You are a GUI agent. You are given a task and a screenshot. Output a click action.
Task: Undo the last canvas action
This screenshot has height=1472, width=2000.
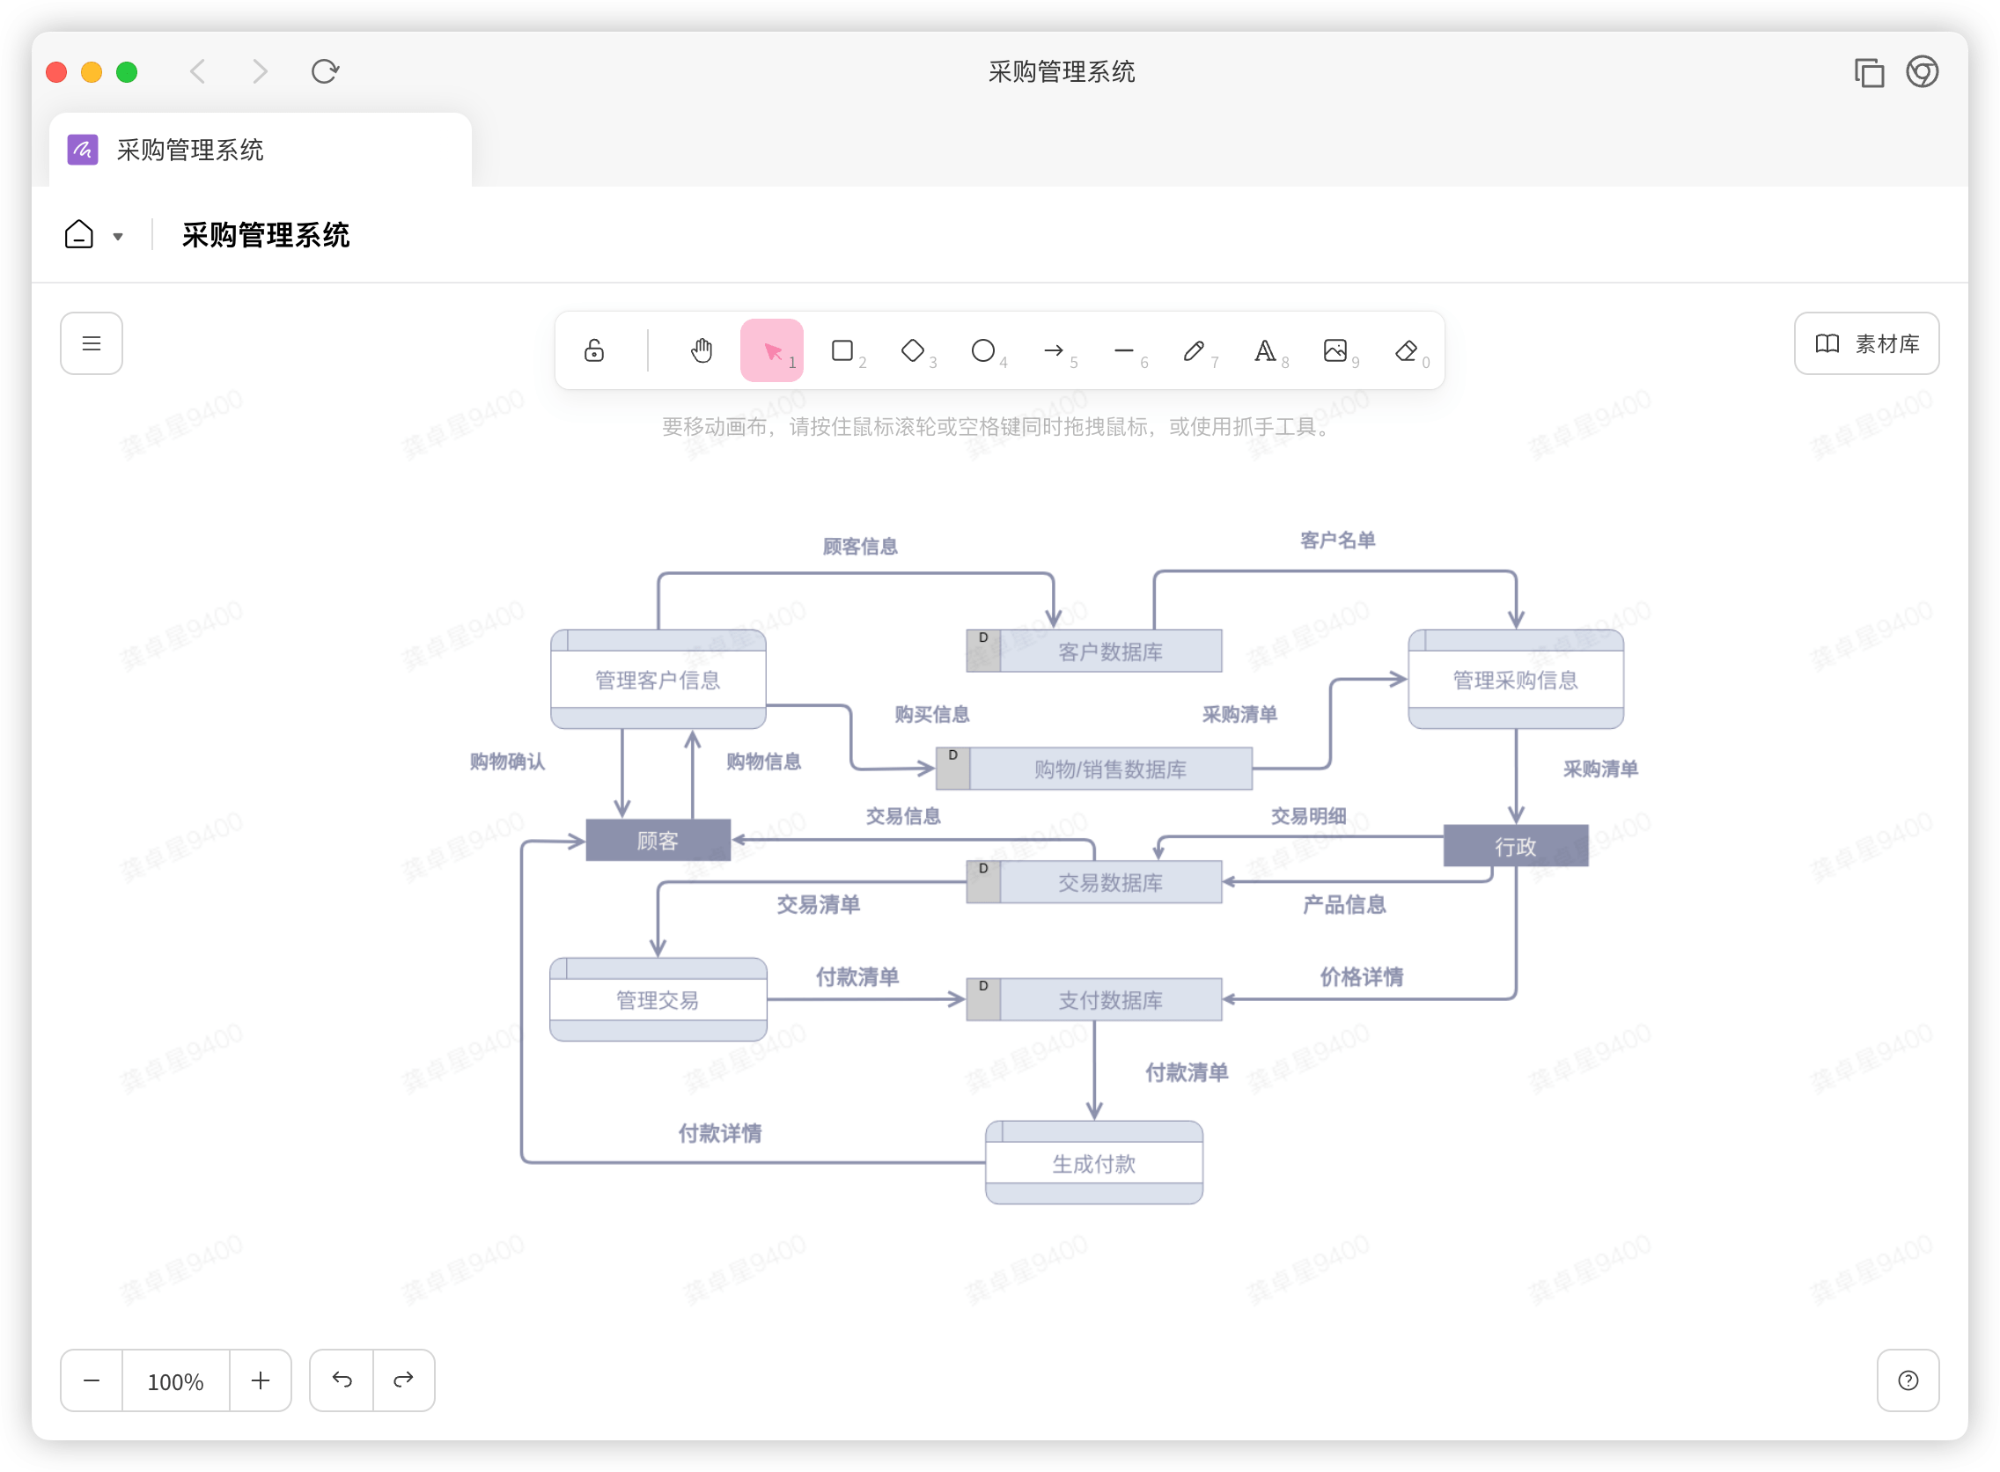pyautogui.click(x=342, y=1380)
